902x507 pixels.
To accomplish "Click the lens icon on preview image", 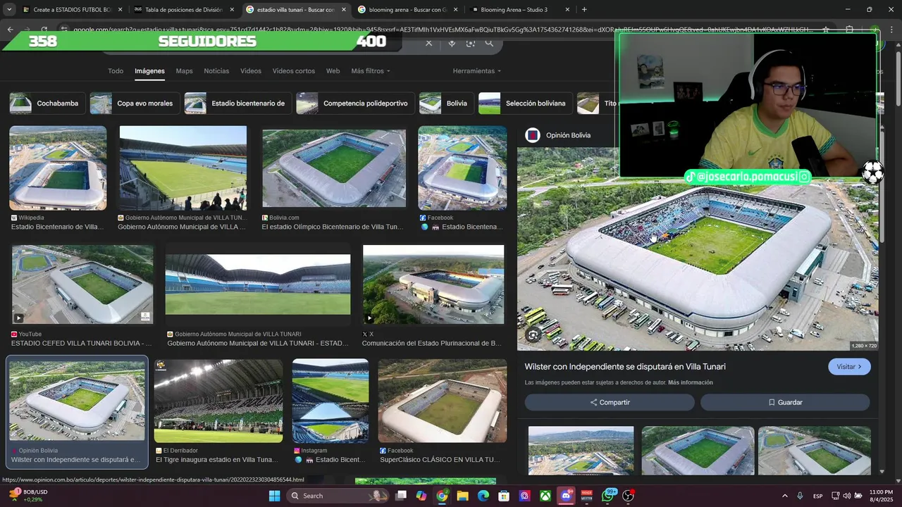I will click(533, 335).
